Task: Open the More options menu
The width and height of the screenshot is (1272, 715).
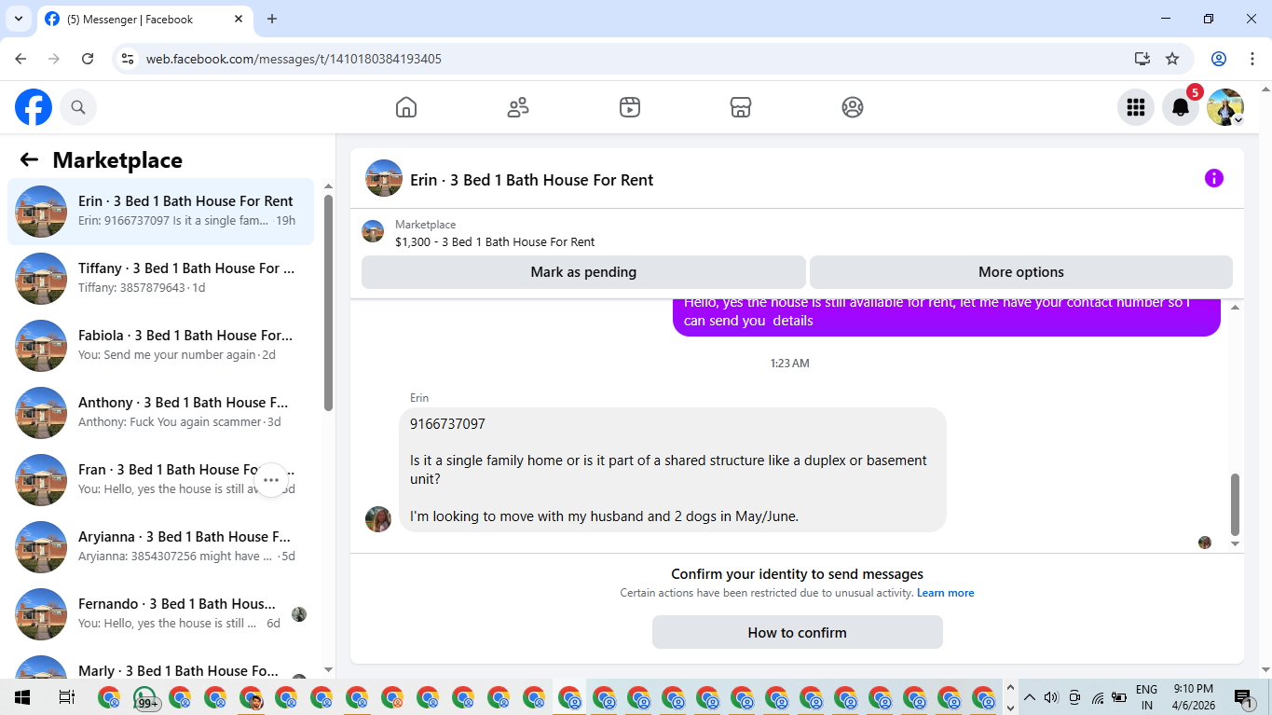Action: click(x=1021, y=272)
